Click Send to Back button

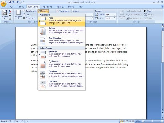pos(134,15)
